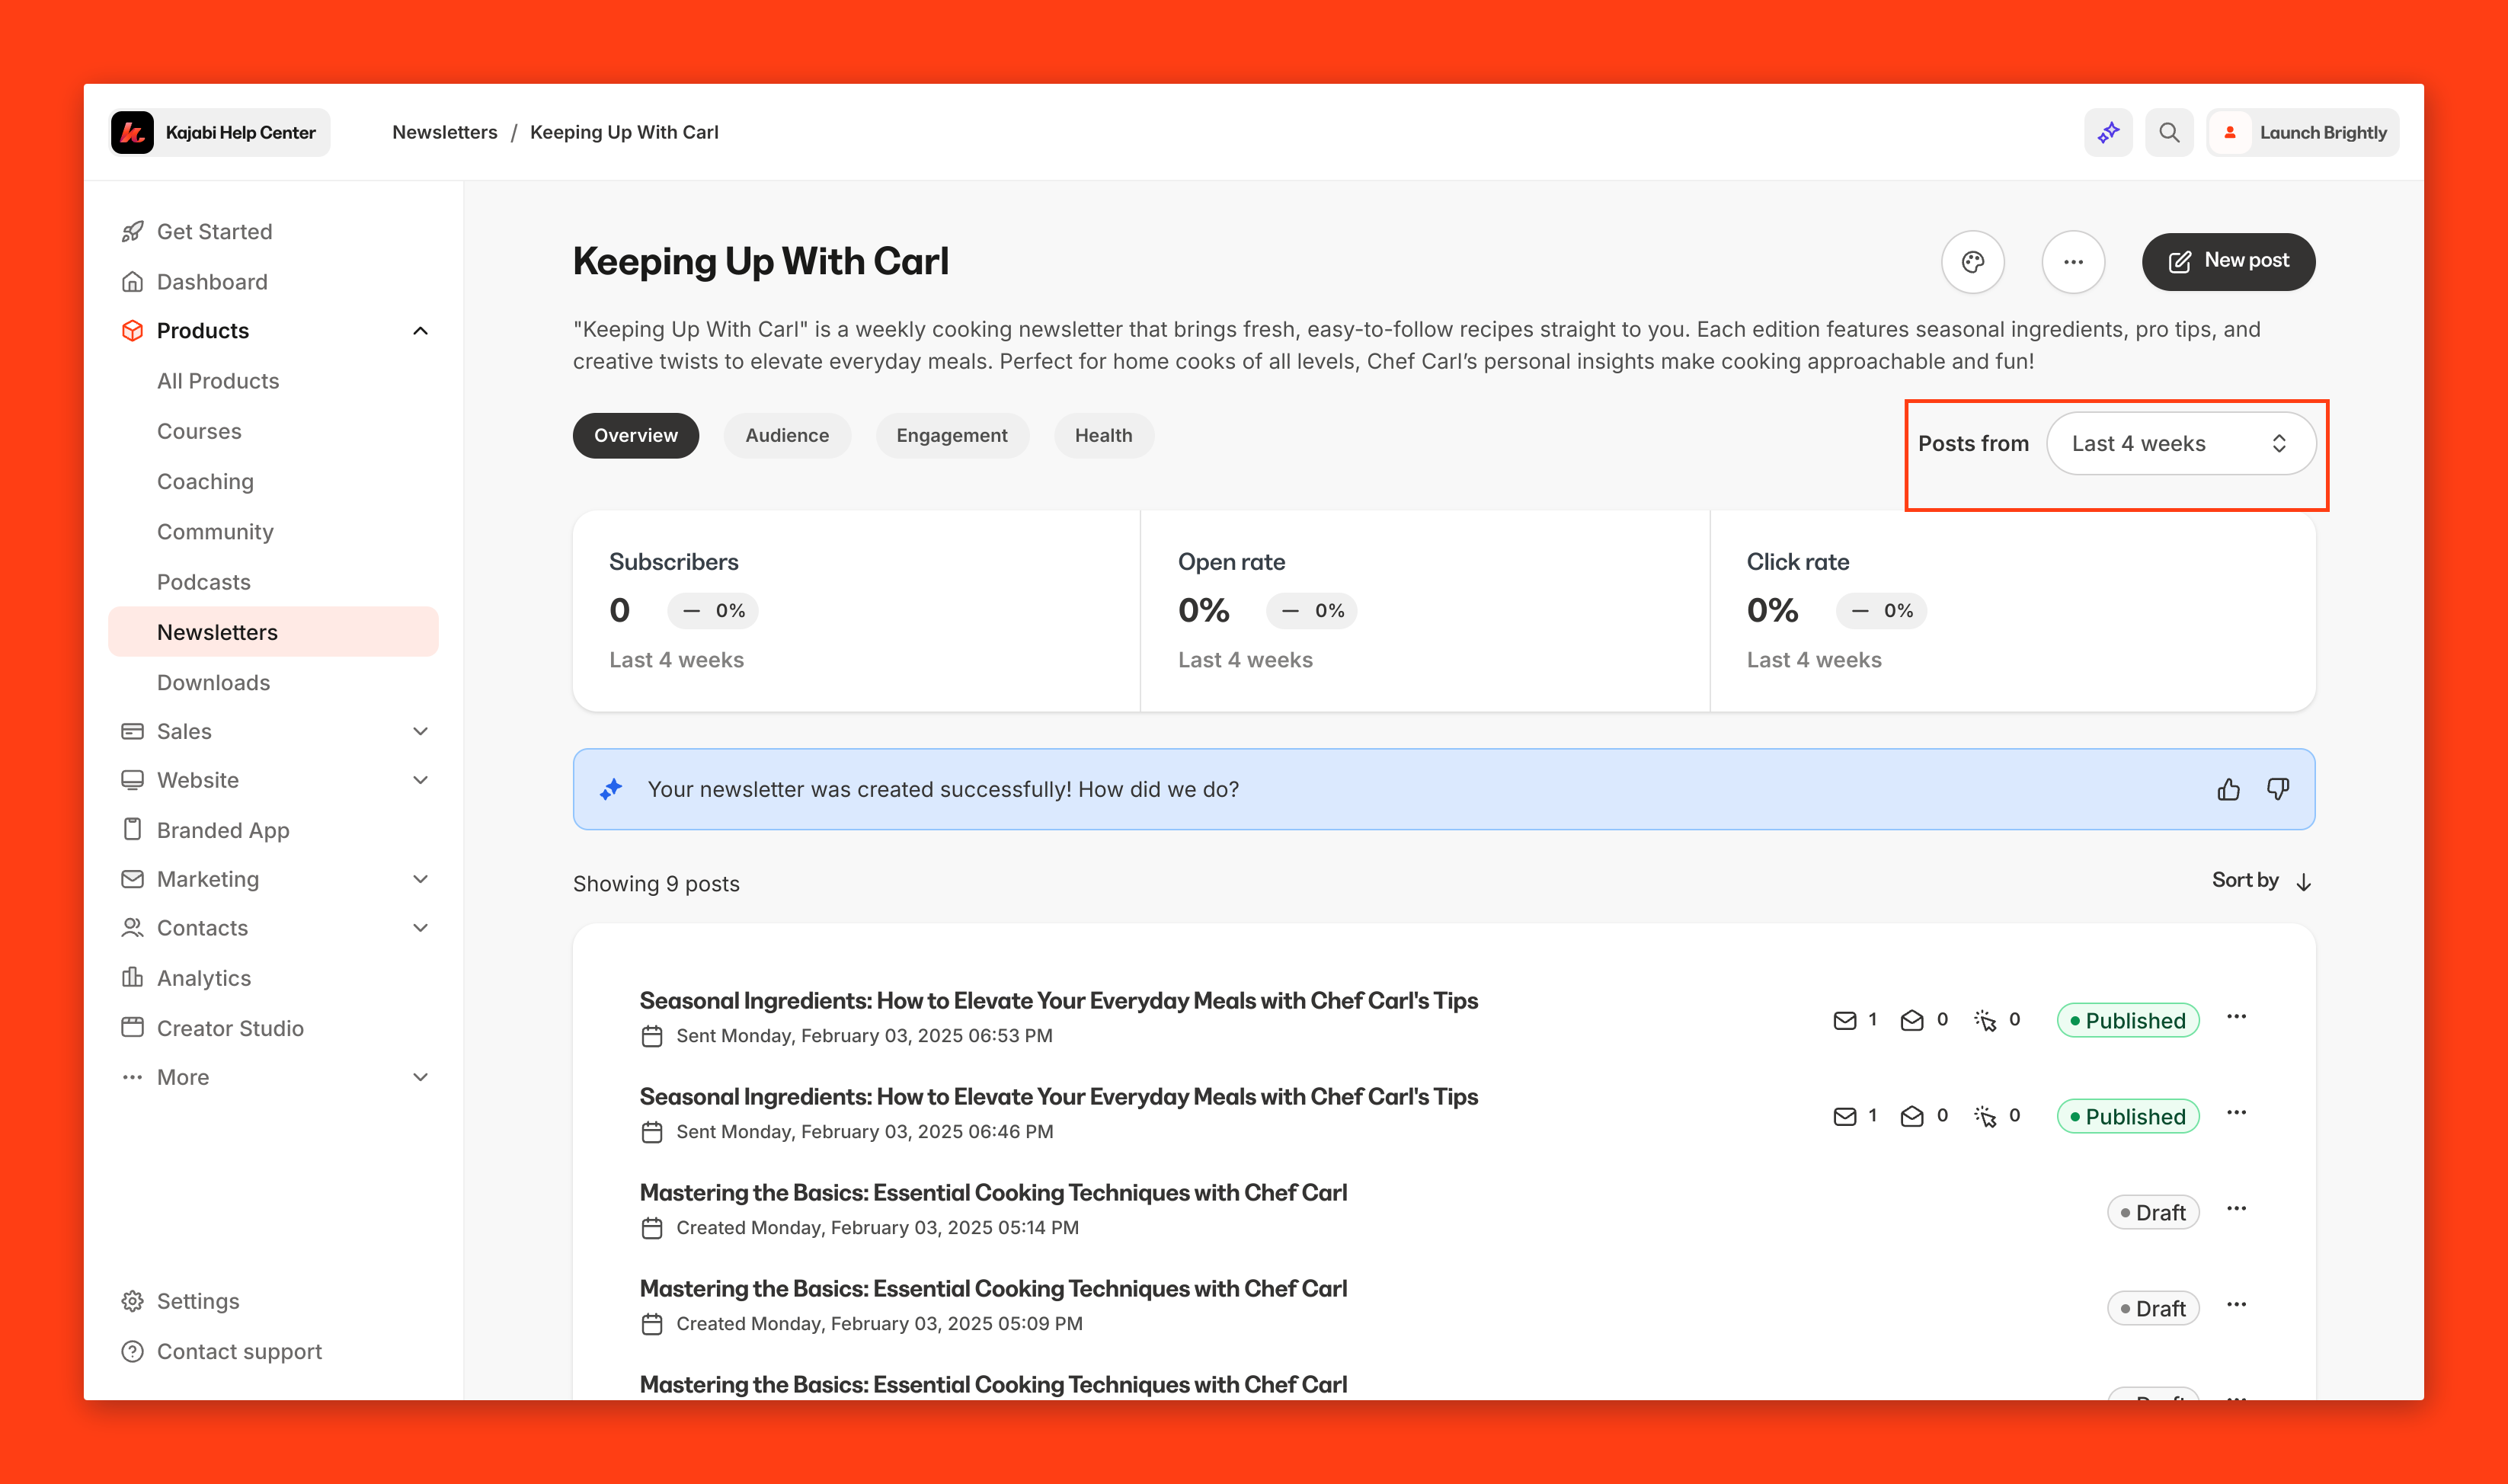
Task: Expand the Sales sidebar section
Action: click(x=420, y=731)
